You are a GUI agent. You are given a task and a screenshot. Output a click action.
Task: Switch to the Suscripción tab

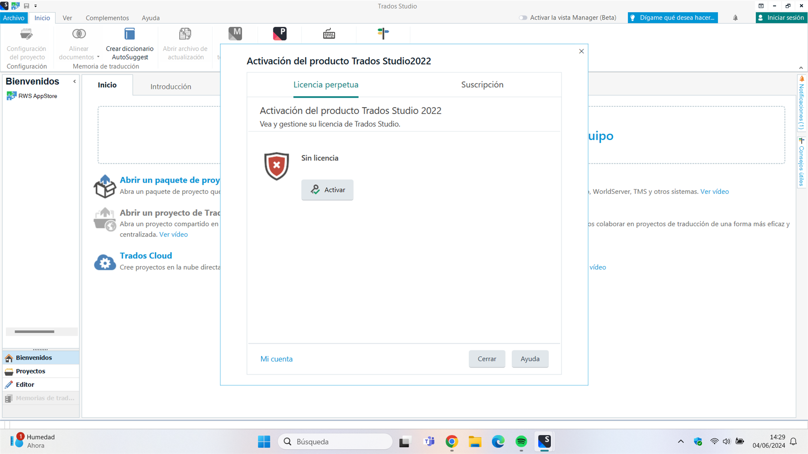[x=482, y=85]
